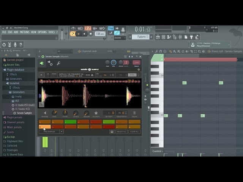
Task: Click the undo history toolbar icon
Action: coord(4,45)
